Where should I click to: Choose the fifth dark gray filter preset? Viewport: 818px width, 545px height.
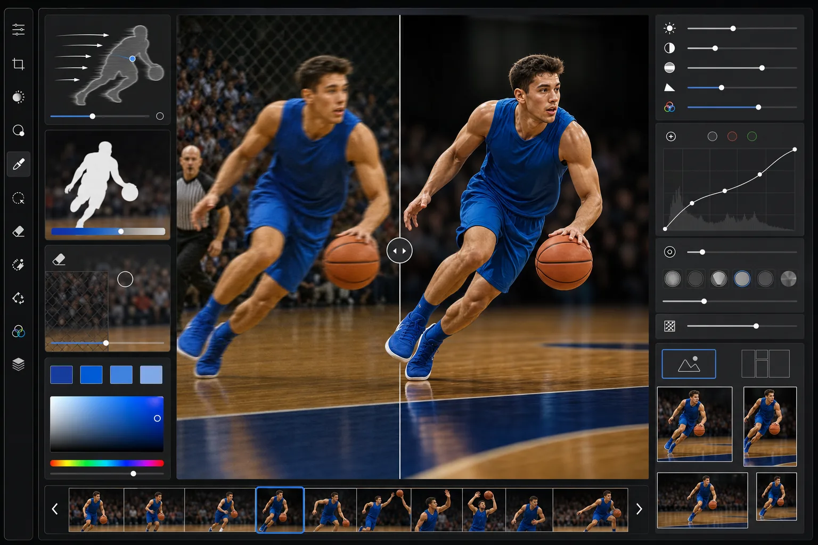click(x=765, y=278)
